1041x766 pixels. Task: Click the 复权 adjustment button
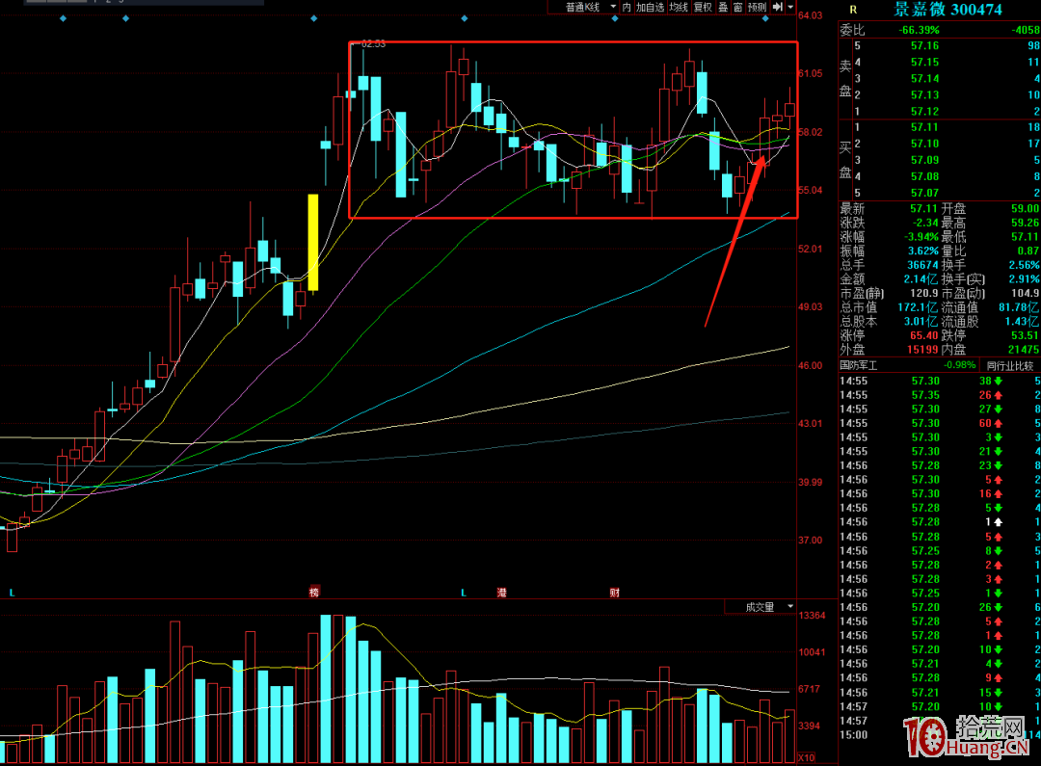[703, 8]
